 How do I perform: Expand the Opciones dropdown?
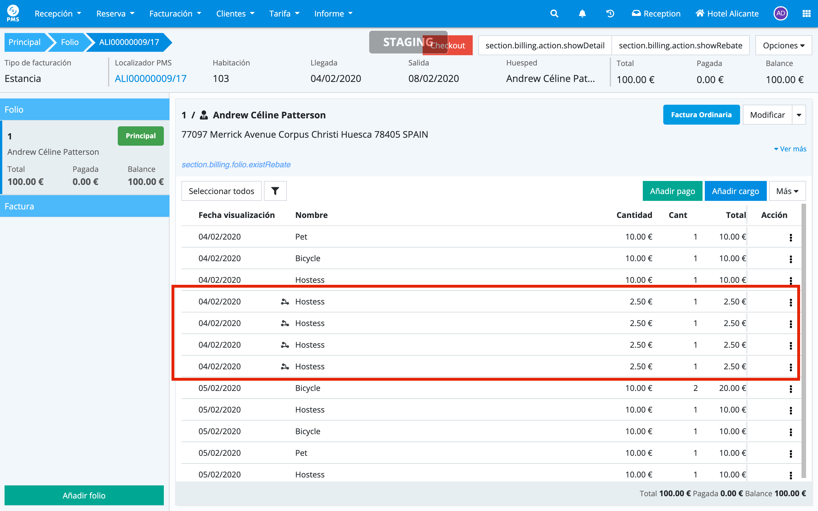783,45
